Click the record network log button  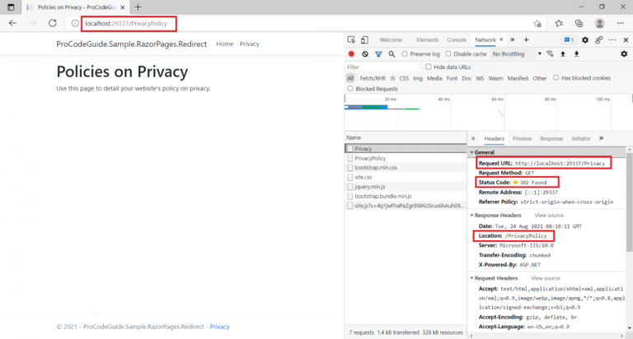352,53
